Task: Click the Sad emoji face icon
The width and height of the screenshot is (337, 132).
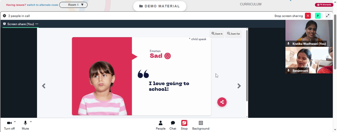Action: 167,56
